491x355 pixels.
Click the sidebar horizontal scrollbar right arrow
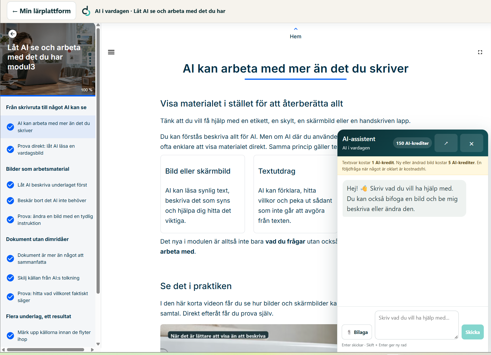(x=92, y=350)
